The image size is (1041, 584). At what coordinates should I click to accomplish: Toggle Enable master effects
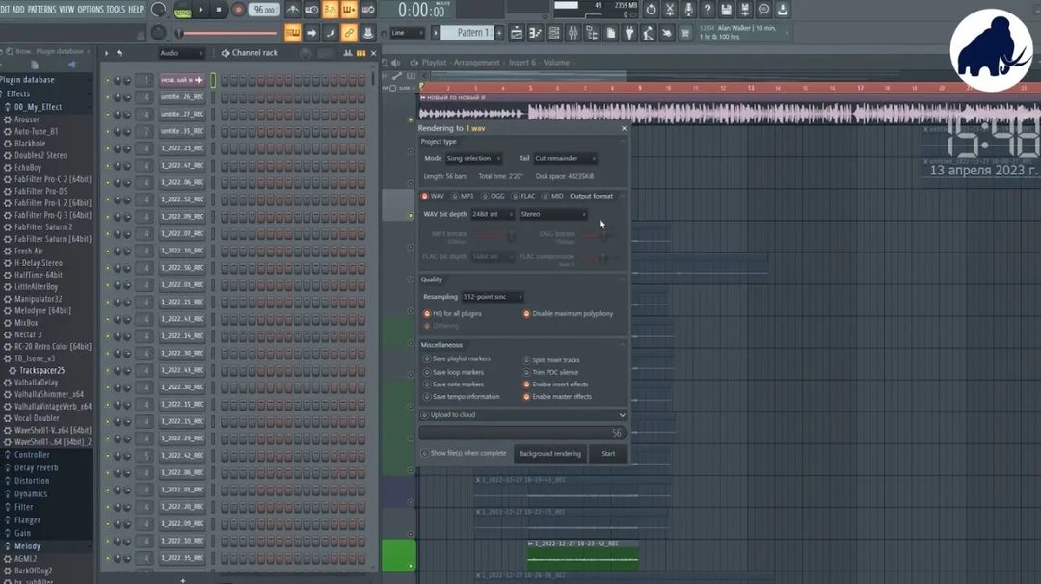coord(557,397)
